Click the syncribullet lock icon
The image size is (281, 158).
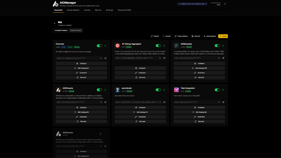click(x=164, y=90)
